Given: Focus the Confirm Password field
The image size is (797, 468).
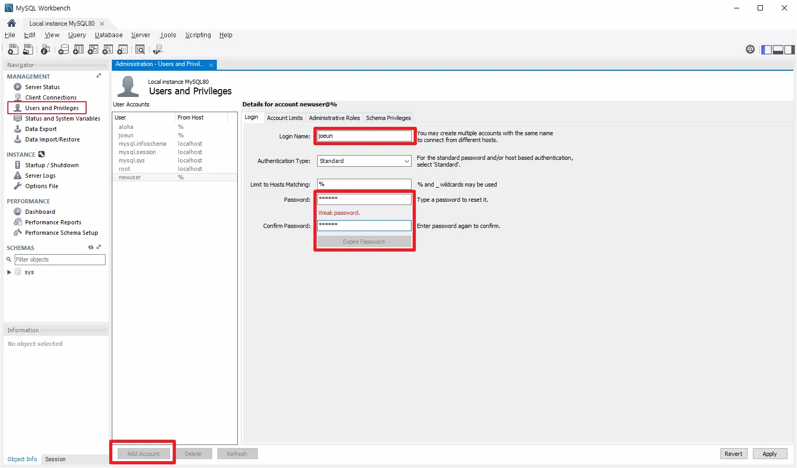Looking at the screenshot, I should pyautogui.click(x=364, y=225).
